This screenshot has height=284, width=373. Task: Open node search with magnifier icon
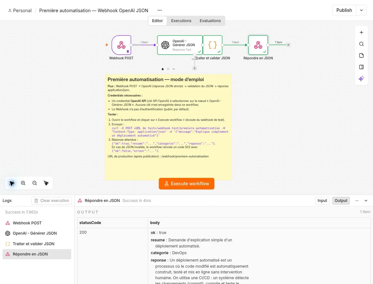coord(361,44)
